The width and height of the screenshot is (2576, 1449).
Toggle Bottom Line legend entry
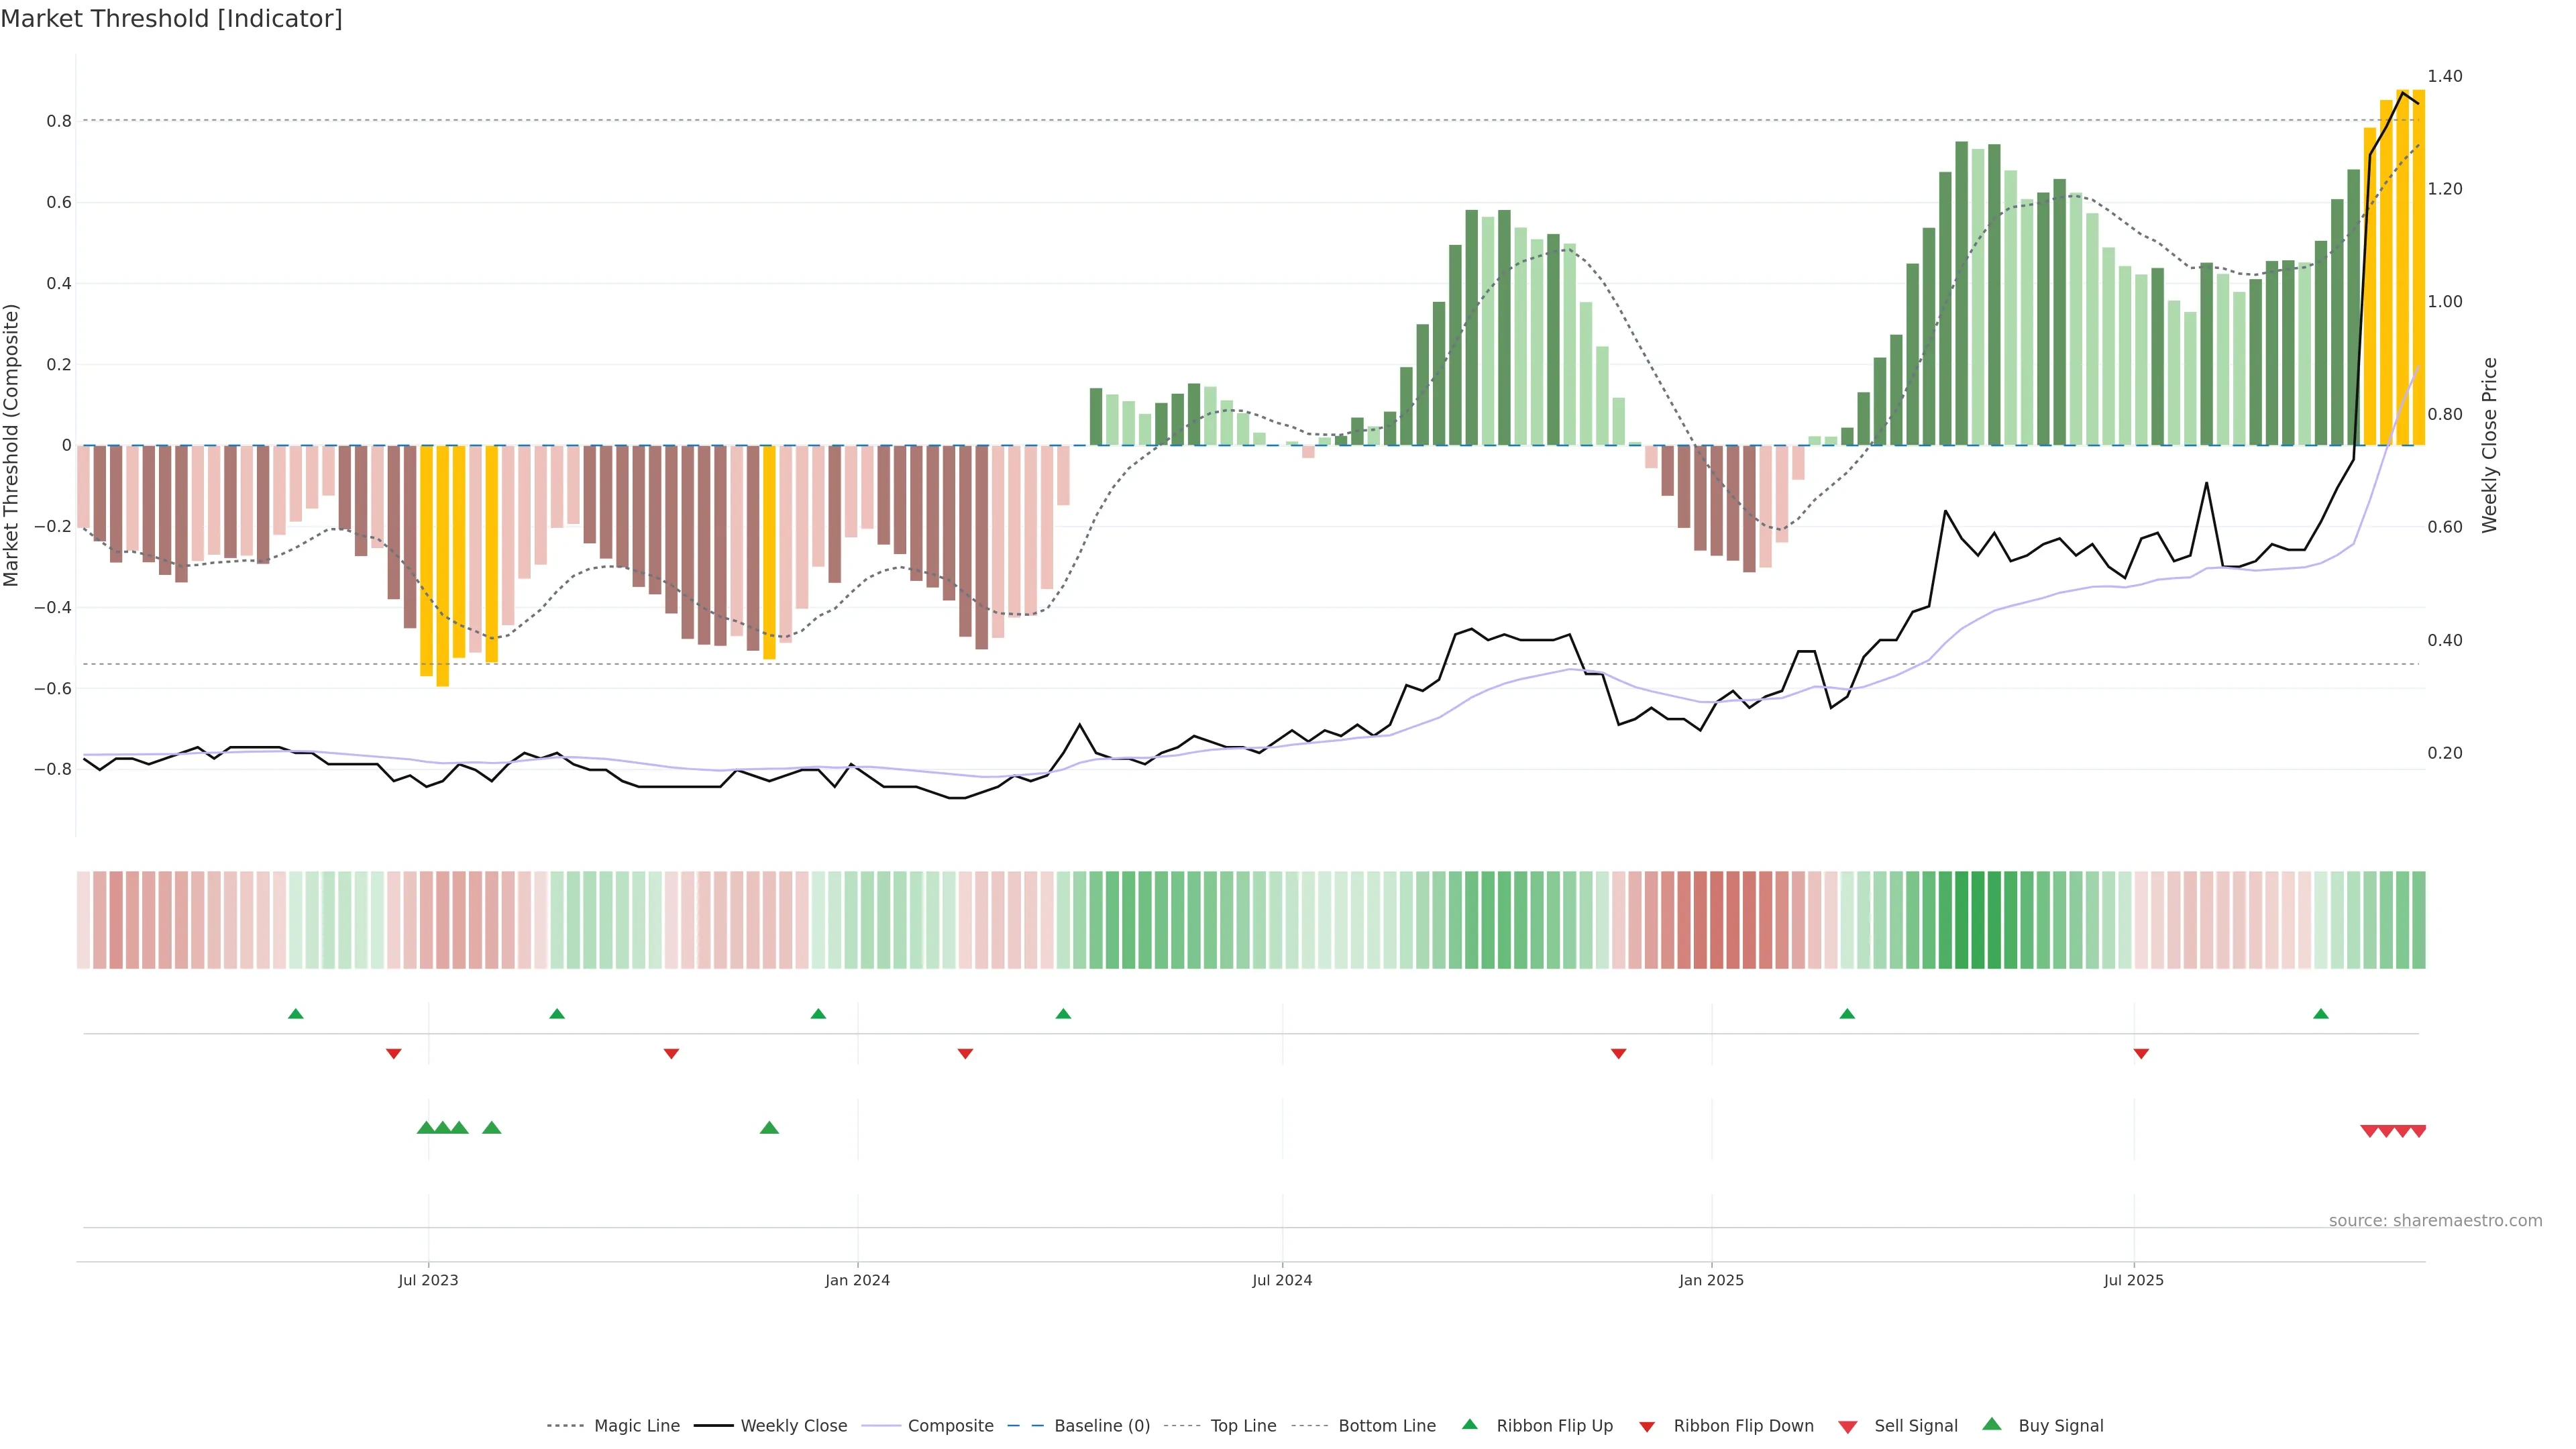click(x=1386, y=1426)
